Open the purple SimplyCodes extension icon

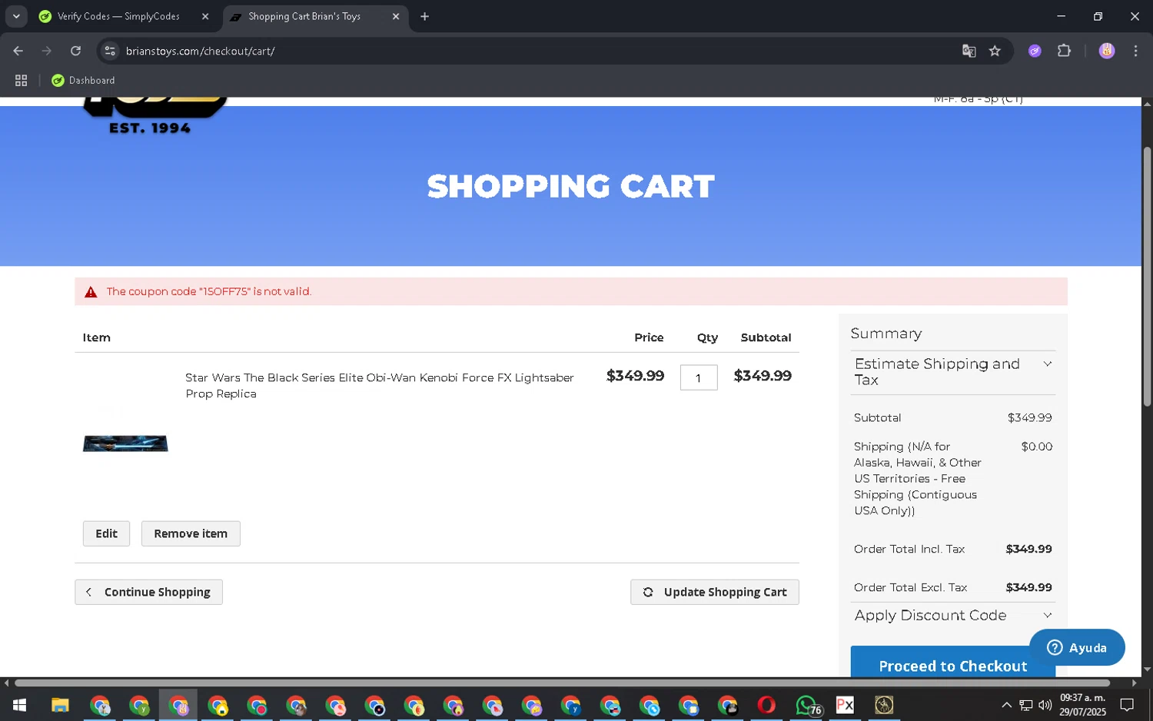click(x=1035, y=51)
